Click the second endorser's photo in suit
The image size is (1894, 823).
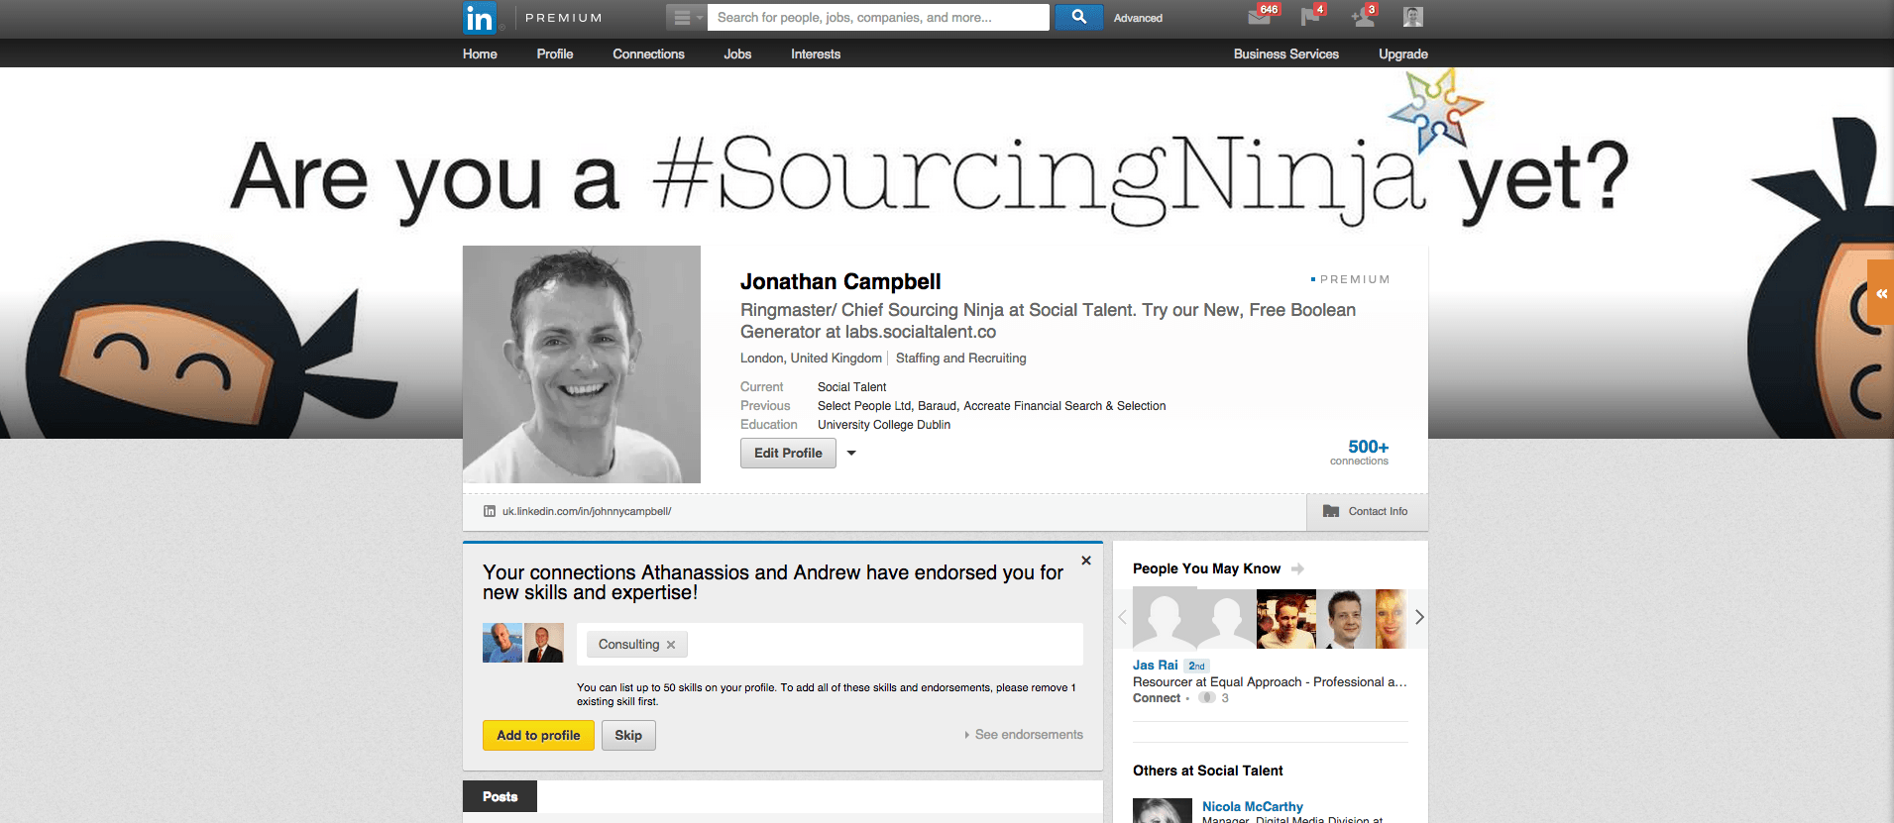tap(544, 643)
